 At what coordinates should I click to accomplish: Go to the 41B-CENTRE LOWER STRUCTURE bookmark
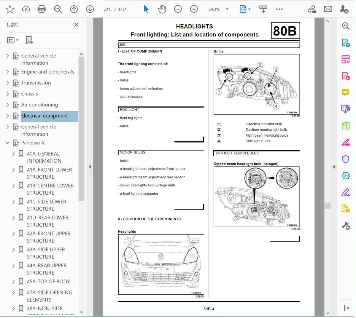tap(50, 189)
